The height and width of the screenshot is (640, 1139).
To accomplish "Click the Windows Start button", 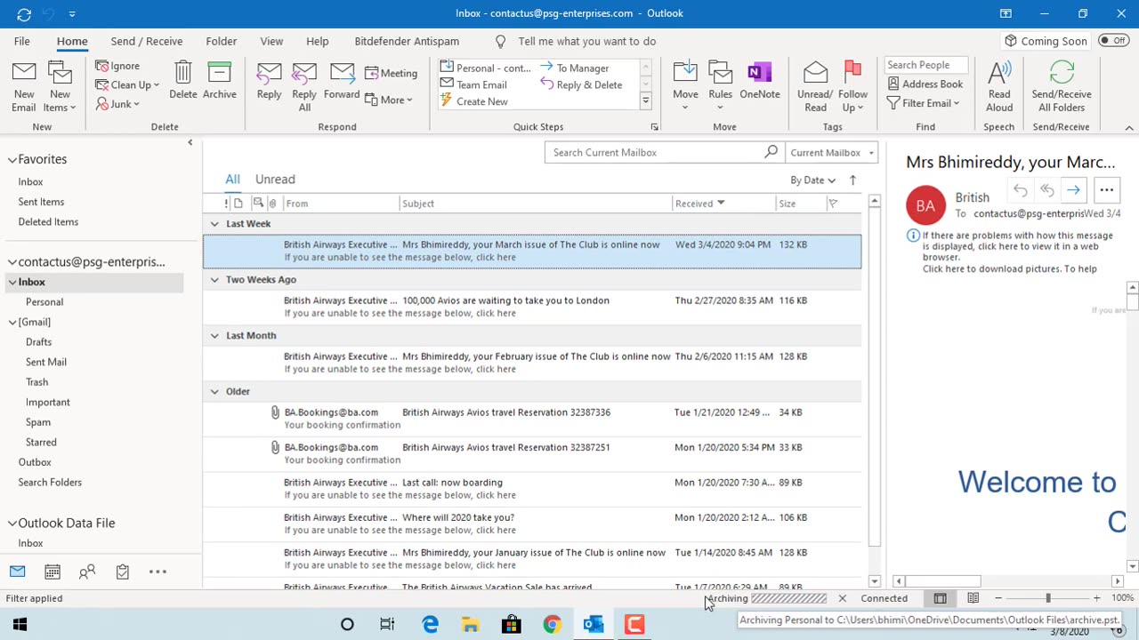I will click(20, 624).
